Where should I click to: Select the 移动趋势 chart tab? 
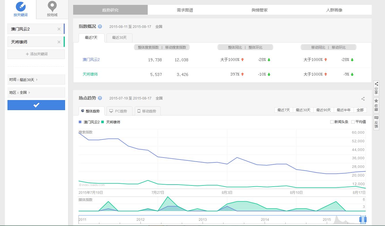pyautogui.click(x=148, y=111)
